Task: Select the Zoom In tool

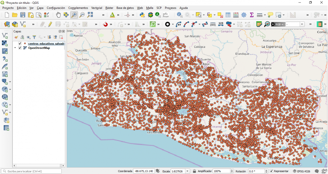Action: coord(74,15)
